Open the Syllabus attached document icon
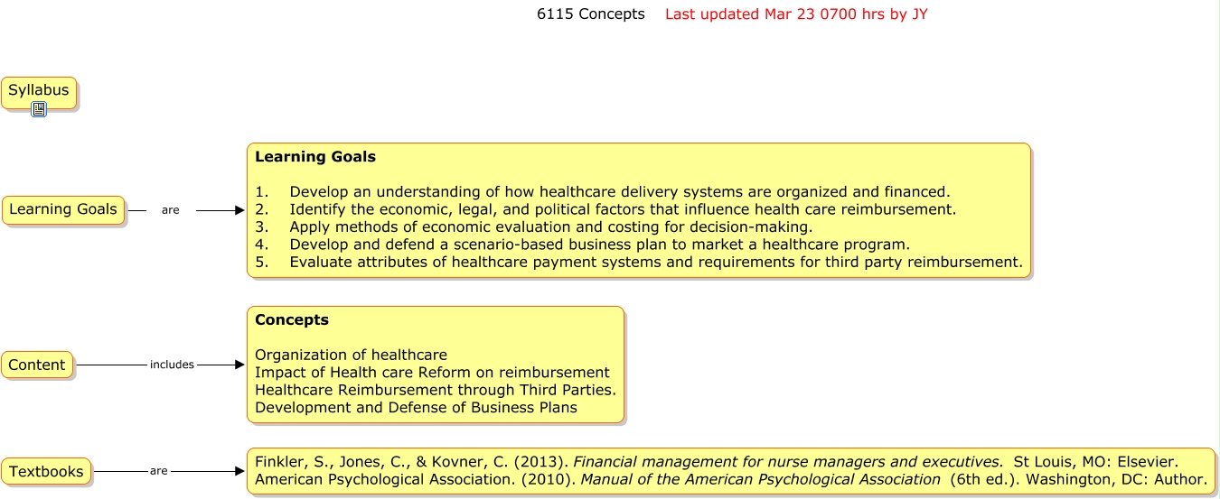 39,109
